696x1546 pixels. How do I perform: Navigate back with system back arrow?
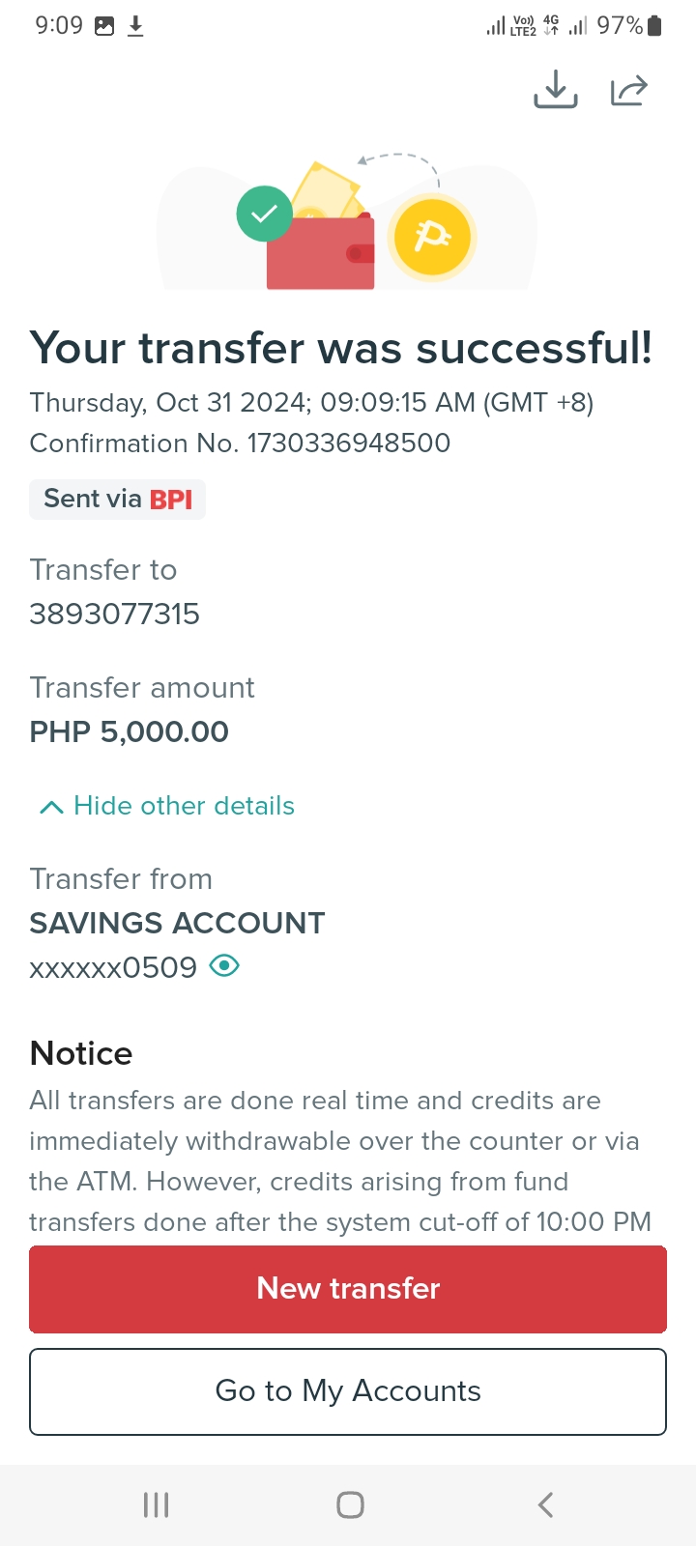coord(545,1504)
